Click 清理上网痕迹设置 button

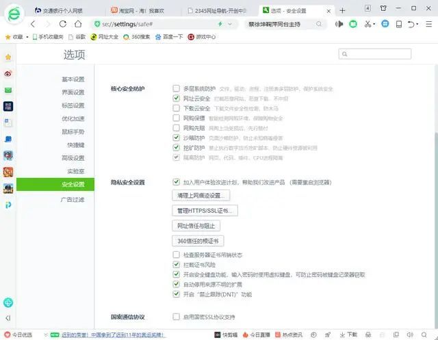coord(201,196)
